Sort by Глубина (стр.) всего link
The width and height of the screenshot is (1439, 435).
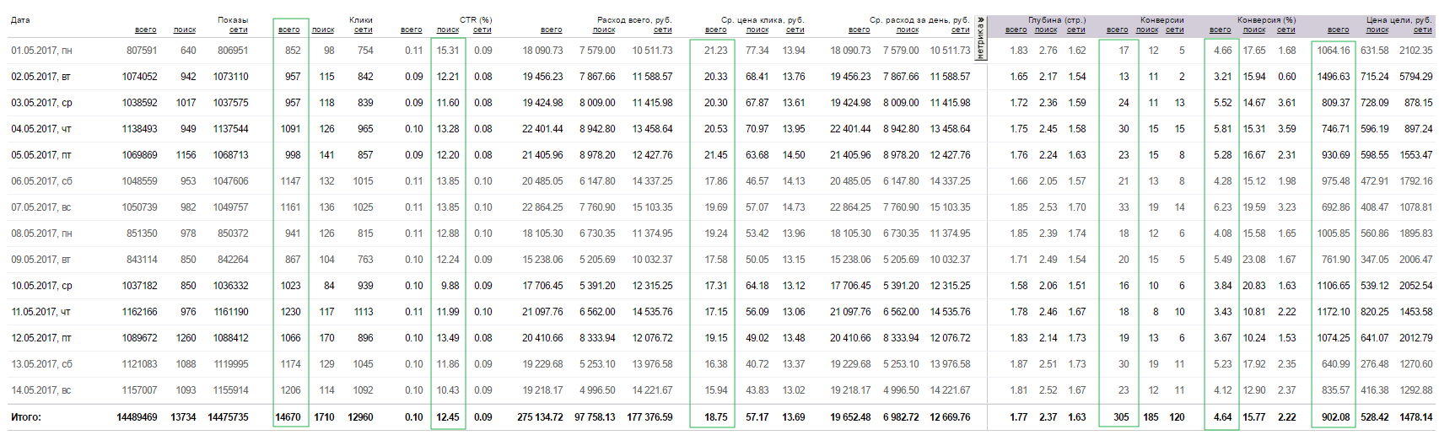coord(1016,30)
